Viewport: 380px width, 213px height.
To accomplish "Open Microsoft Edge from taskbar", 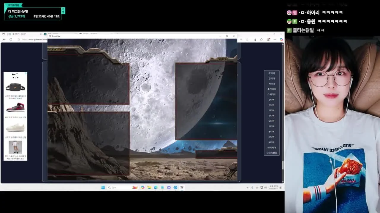I will pos(156,188).
